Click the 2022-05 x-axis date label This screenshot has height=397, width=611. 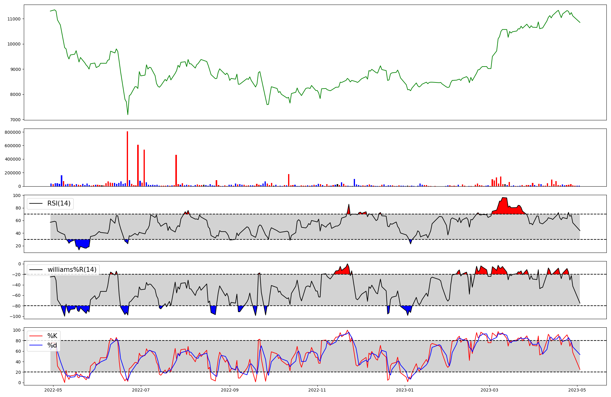(53, 390)
